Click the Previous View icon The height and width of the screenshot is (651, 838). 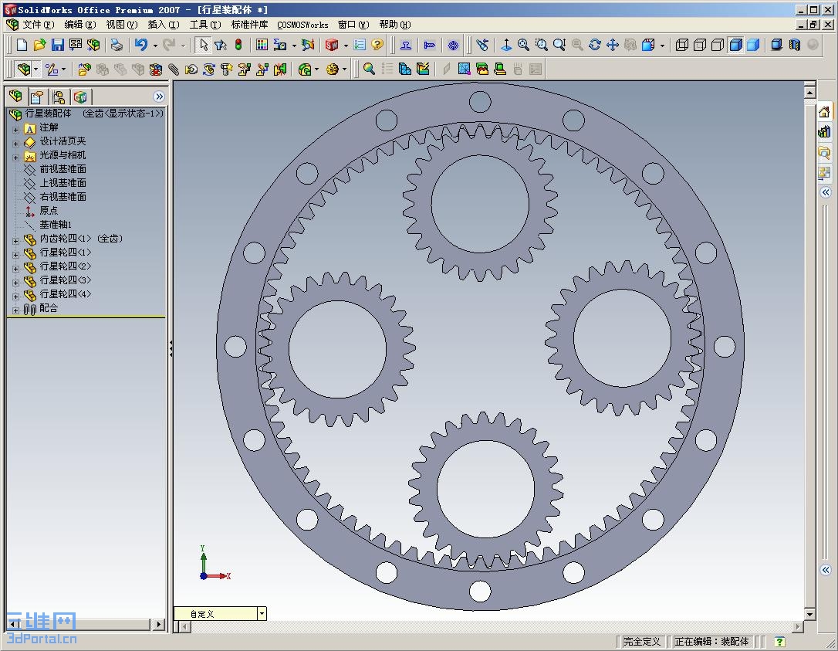pyautogui.click(x=482, y=45)
